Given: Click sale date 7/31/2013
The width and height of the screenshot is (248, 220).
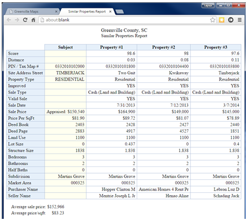Looking at the screenshot, I should click(126, 105).
